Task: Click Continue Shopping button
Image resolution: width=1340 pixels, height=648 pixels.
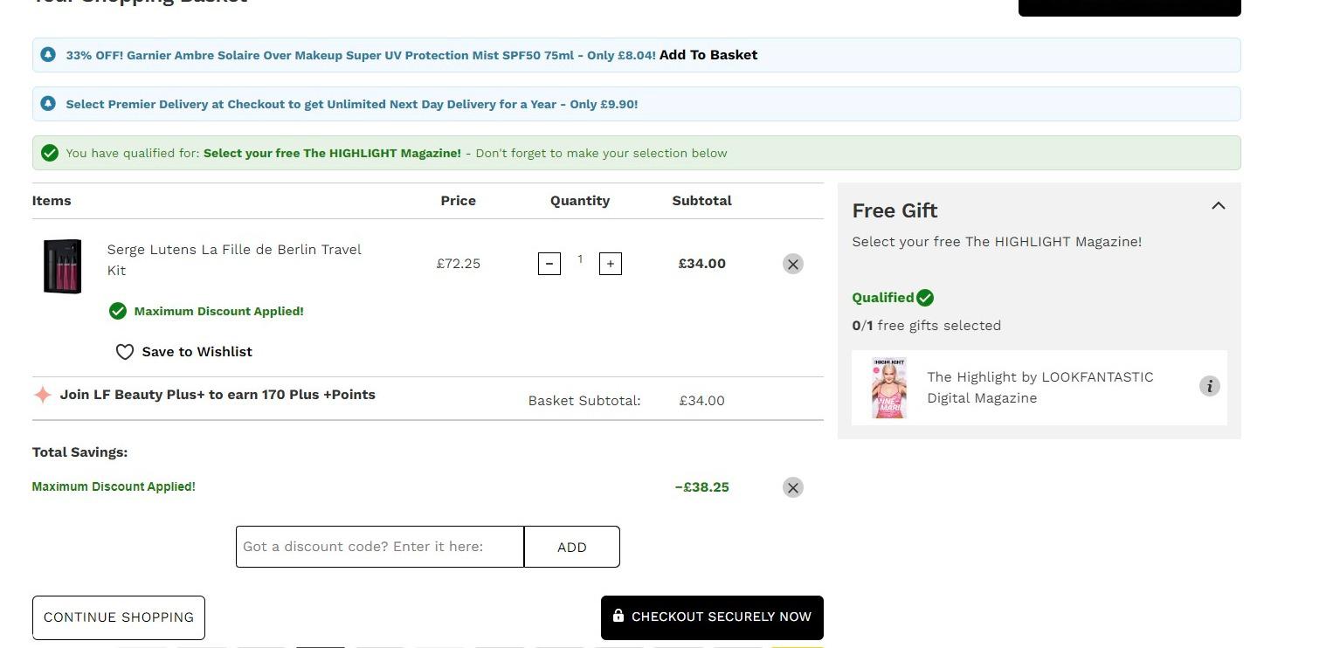Action: tap(119, 617)
